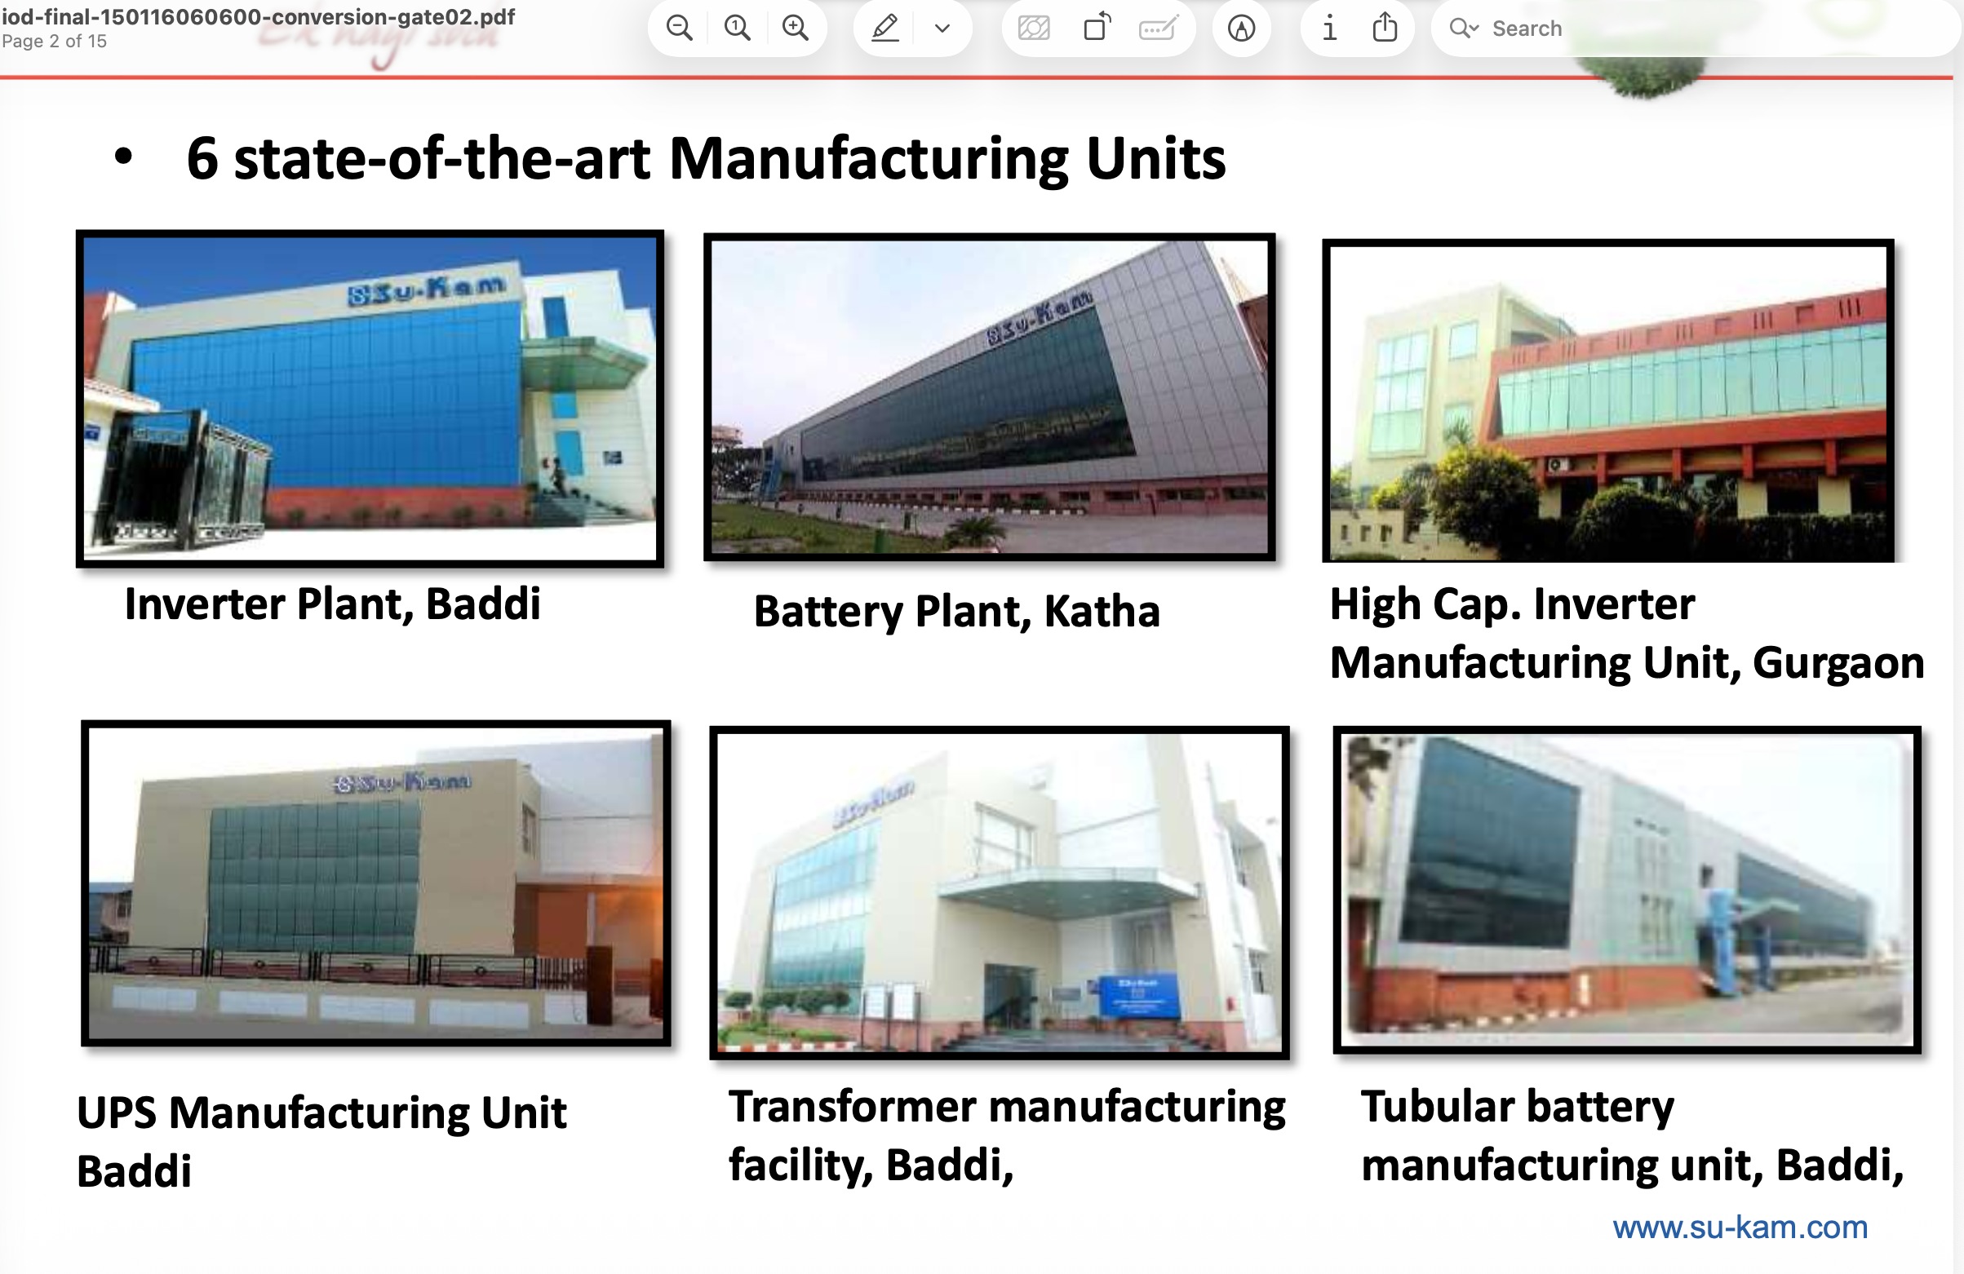Click the "Inverter Plant, Baddi" caption

(333, 604)
